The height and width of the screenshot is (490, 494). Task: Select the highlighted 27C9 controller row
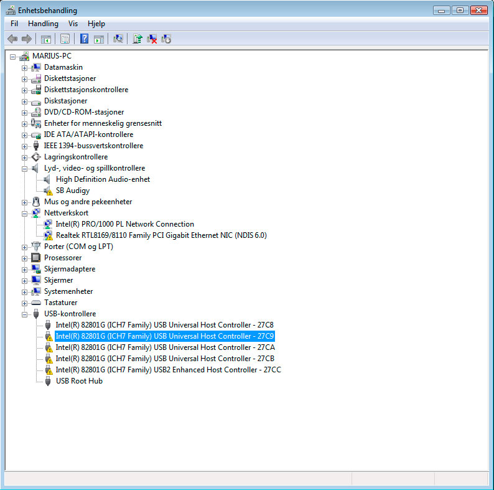pyautogui.click(x=165, y=336)
